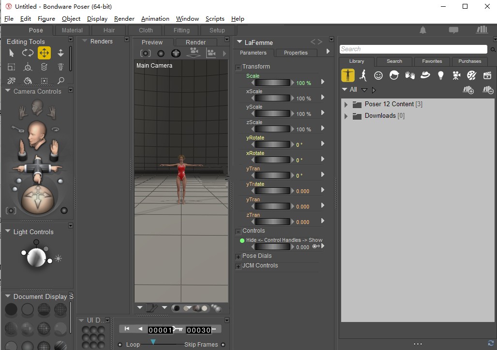
Task: Switch to the Properties tab
Action: coord(296,53)
